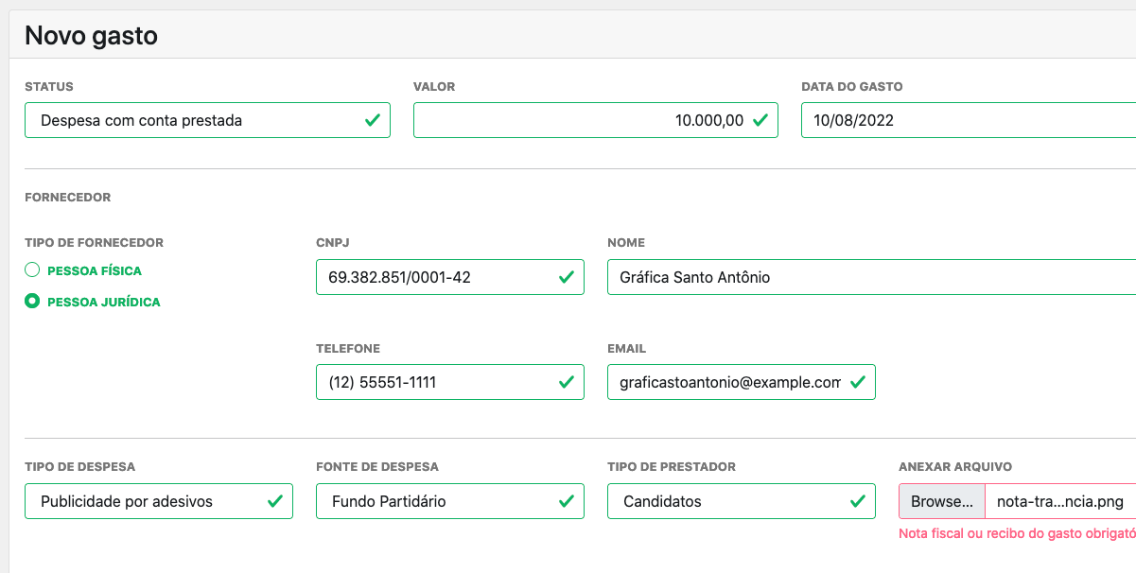Open the Status dropdown showing Despesa com conta prestada

tap(189, 119)
